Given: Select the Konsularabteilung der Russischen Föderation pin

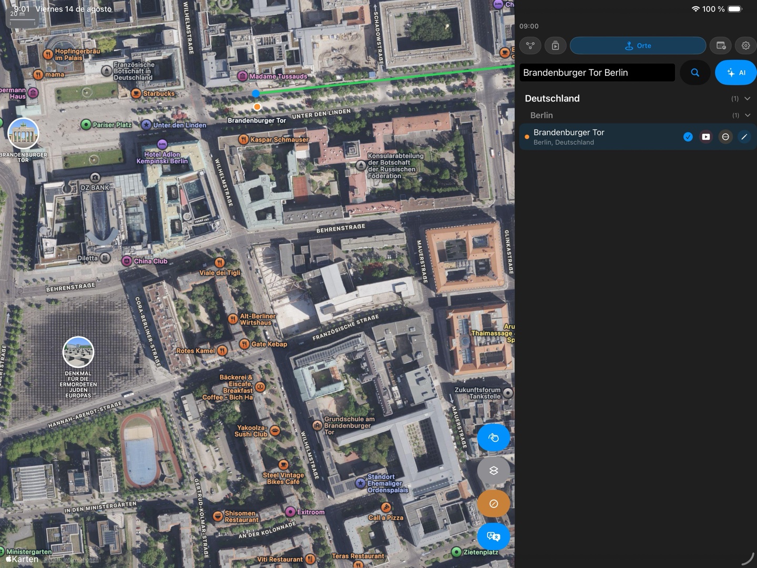Looking at the screenshot, I should tap(361, 166).
